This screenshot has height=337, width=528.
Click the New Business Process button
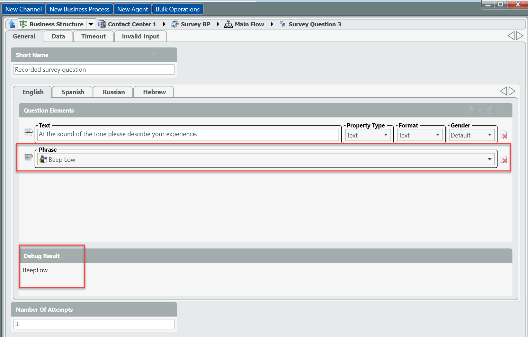pos(79,9)
